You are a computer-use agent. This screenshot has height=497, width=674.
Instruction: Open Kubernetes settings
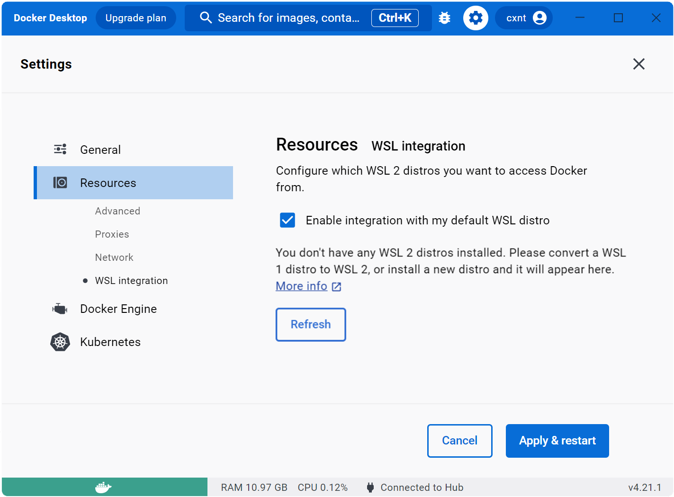tap(134, 342)
